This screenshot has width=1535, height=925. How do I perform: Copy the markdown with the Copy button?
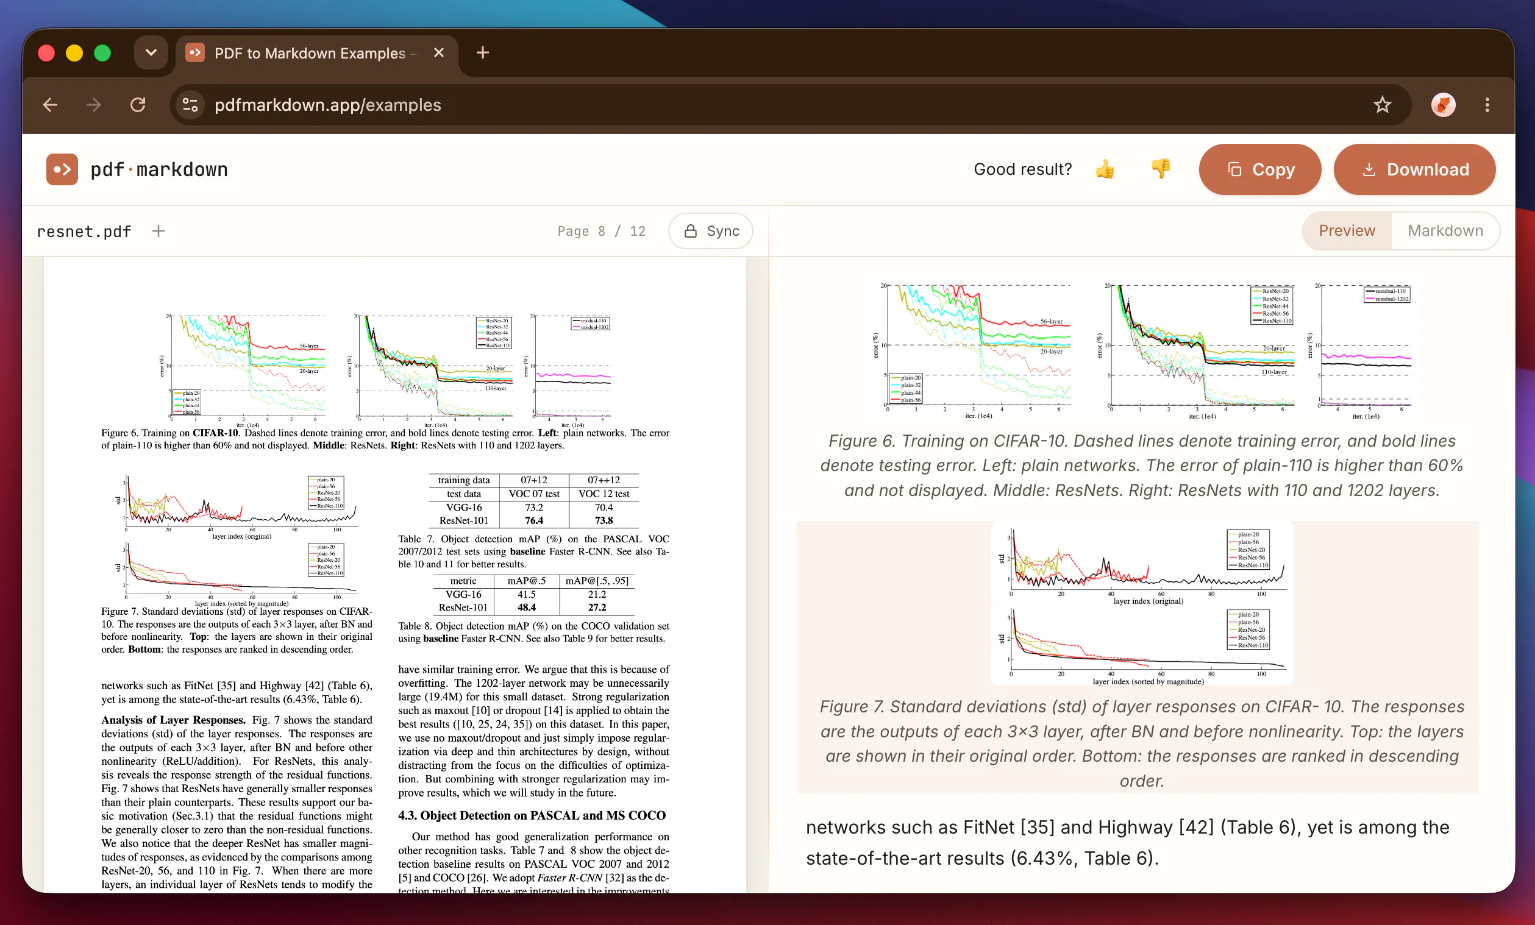coord(1259,169)
